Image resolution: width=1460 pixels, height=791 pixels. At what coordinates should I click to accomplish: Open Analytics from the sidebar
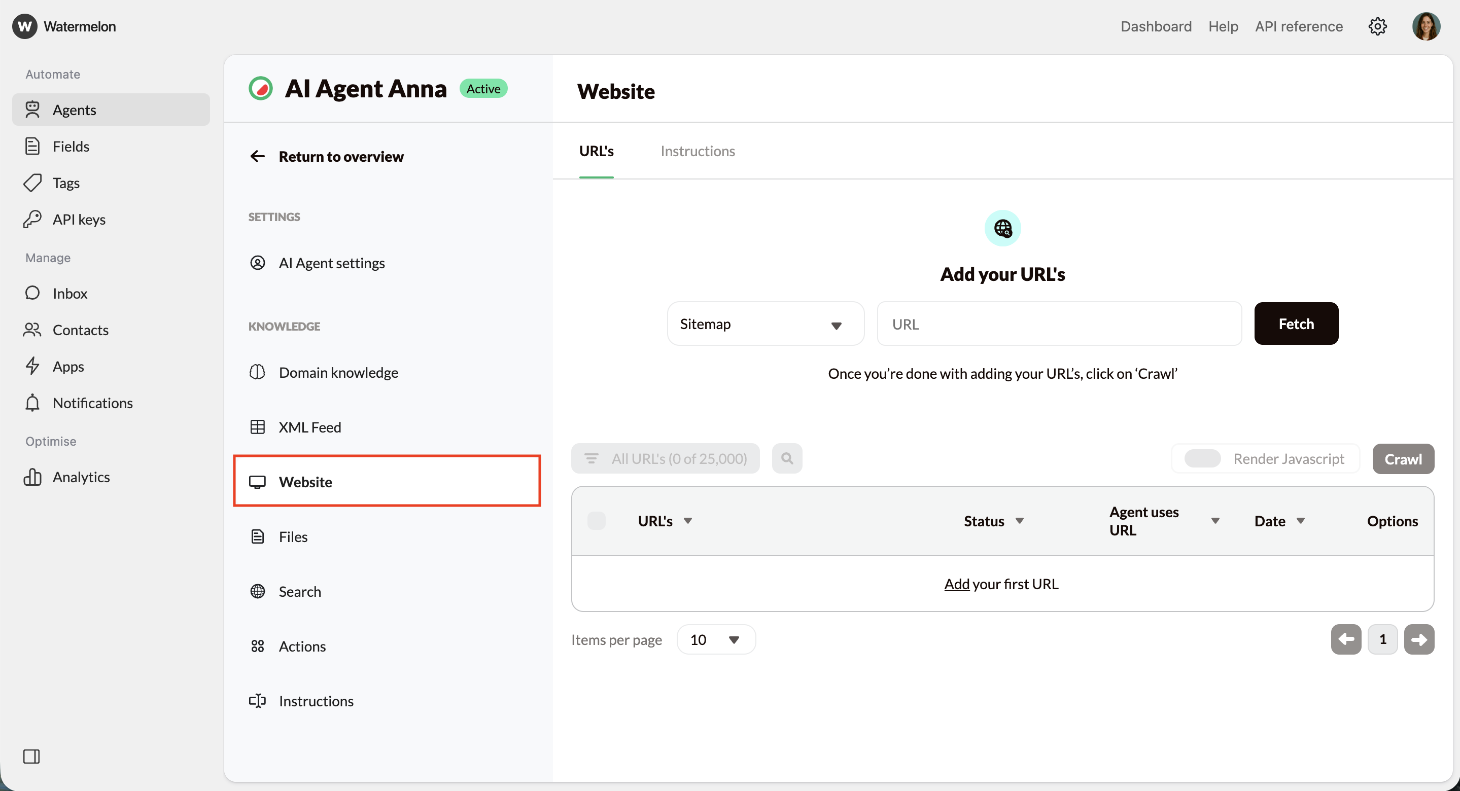coord(81,477)
